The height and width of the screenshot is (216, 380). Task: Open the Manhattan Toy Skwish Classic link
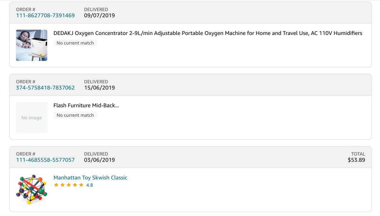(90, 178)
